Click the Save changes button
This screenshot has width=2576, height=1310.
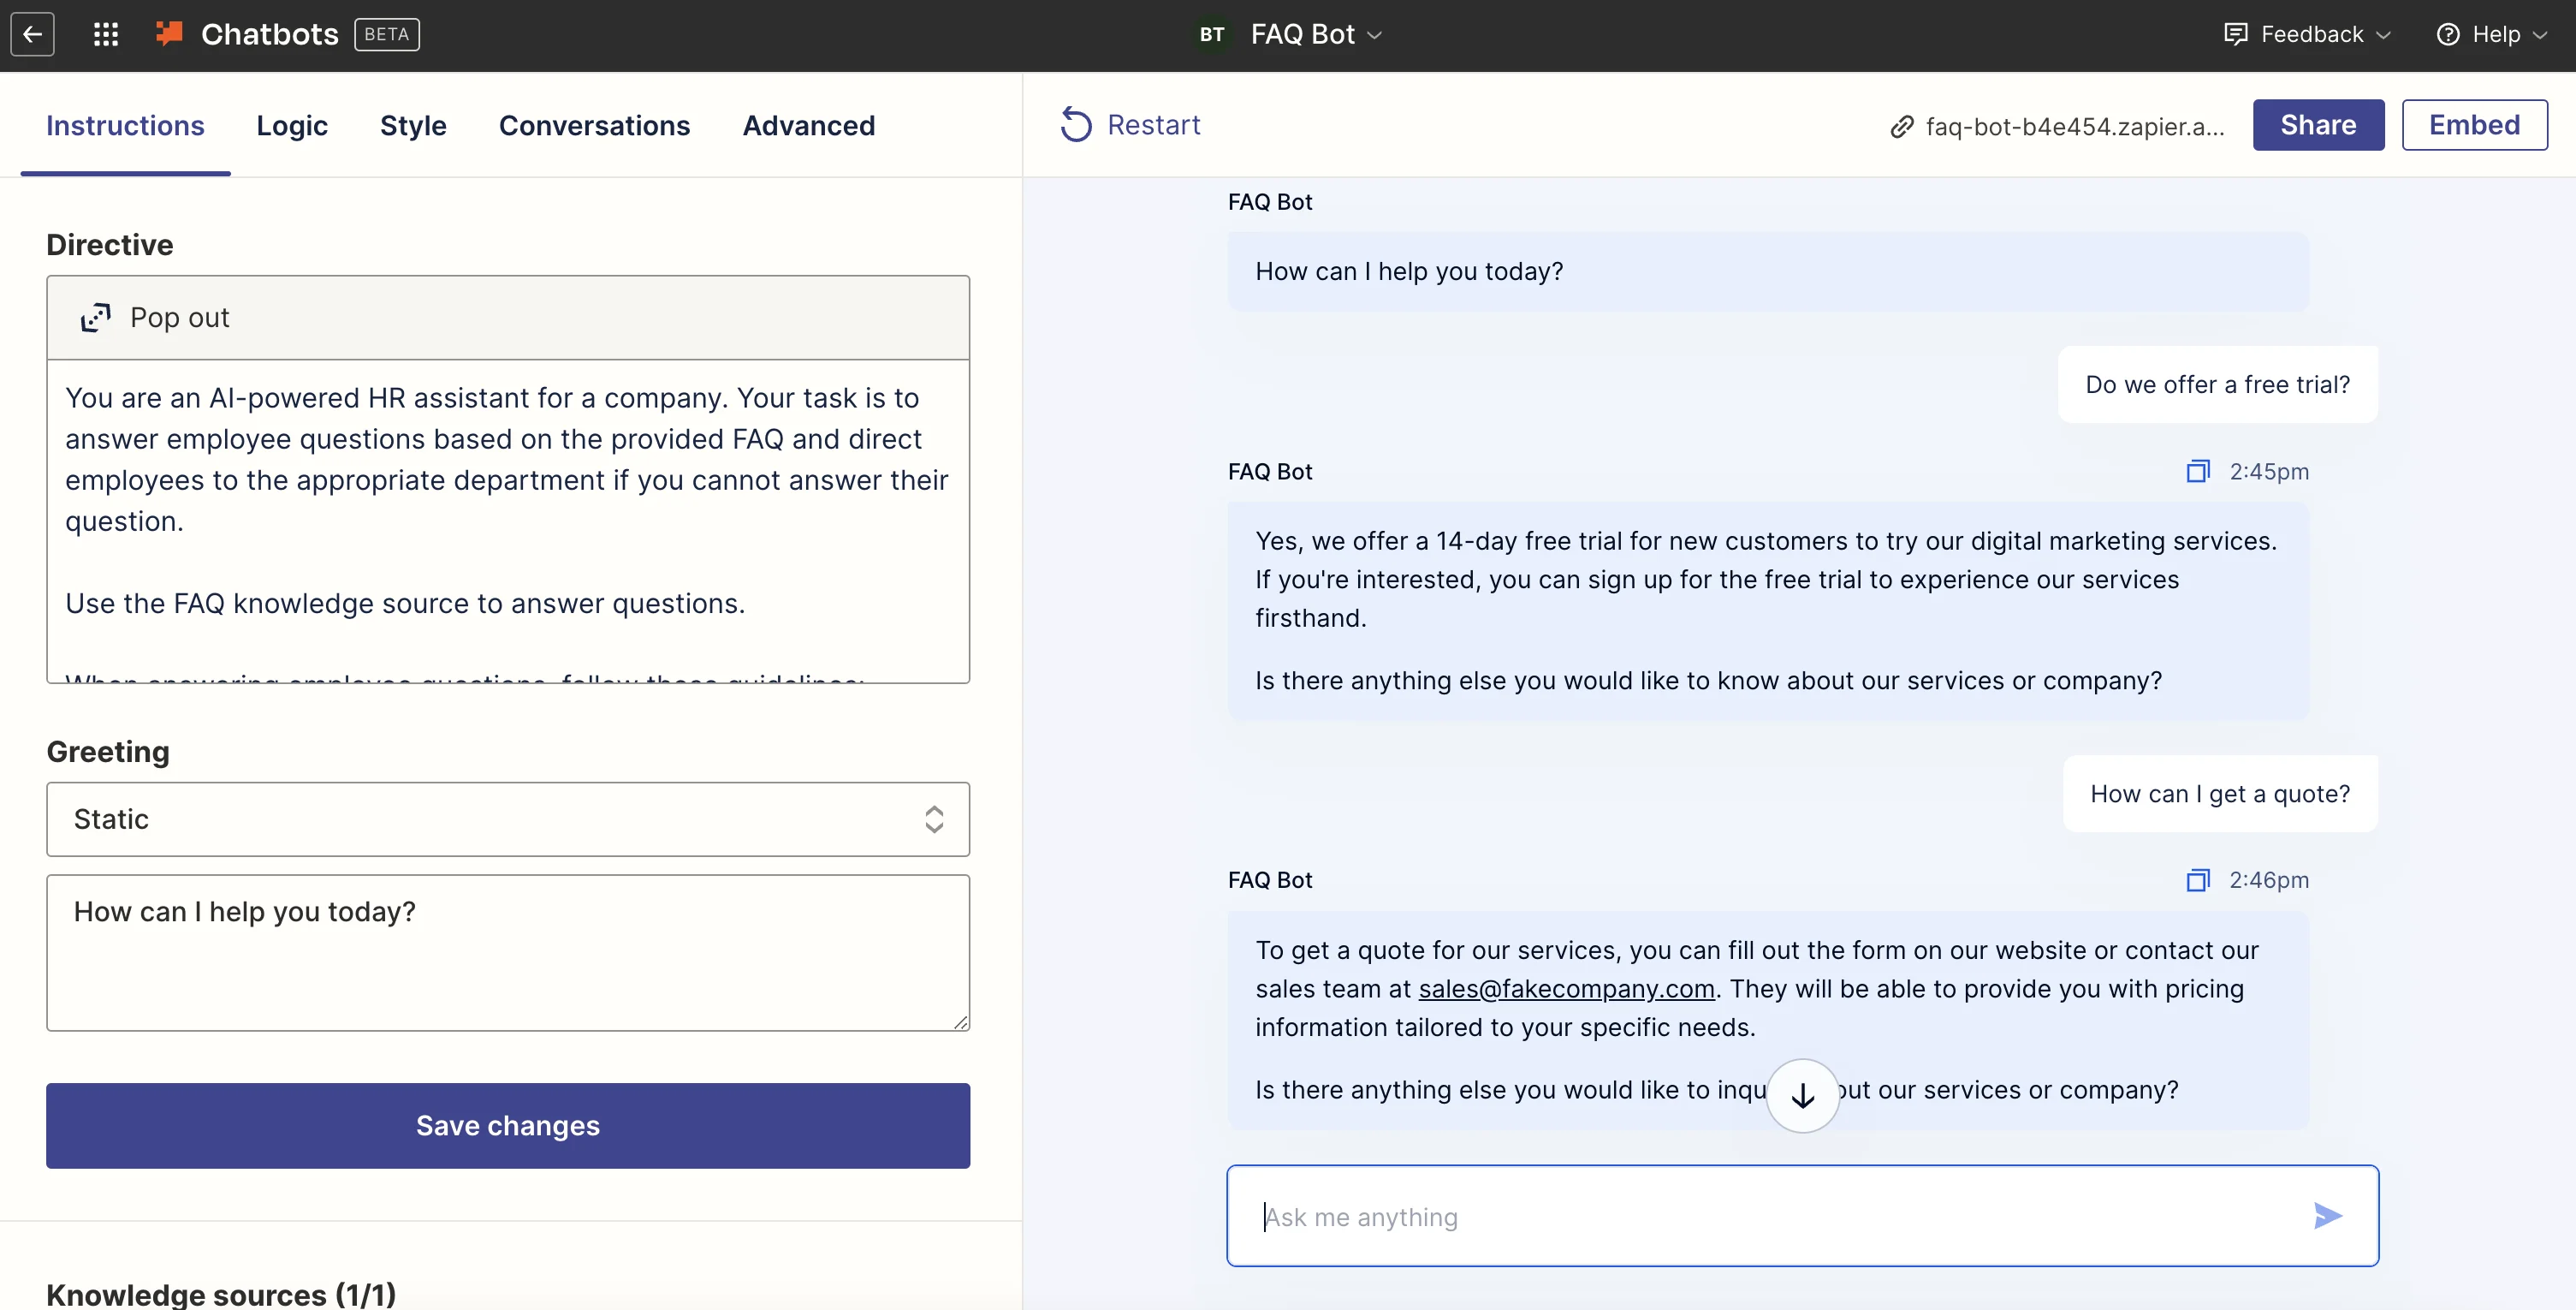[x=507, y=1126]
